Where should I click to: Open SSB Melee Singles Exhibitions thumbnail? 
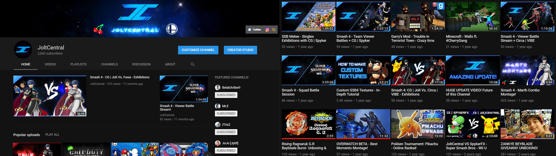pyautogui.click(x=308, y=17)
